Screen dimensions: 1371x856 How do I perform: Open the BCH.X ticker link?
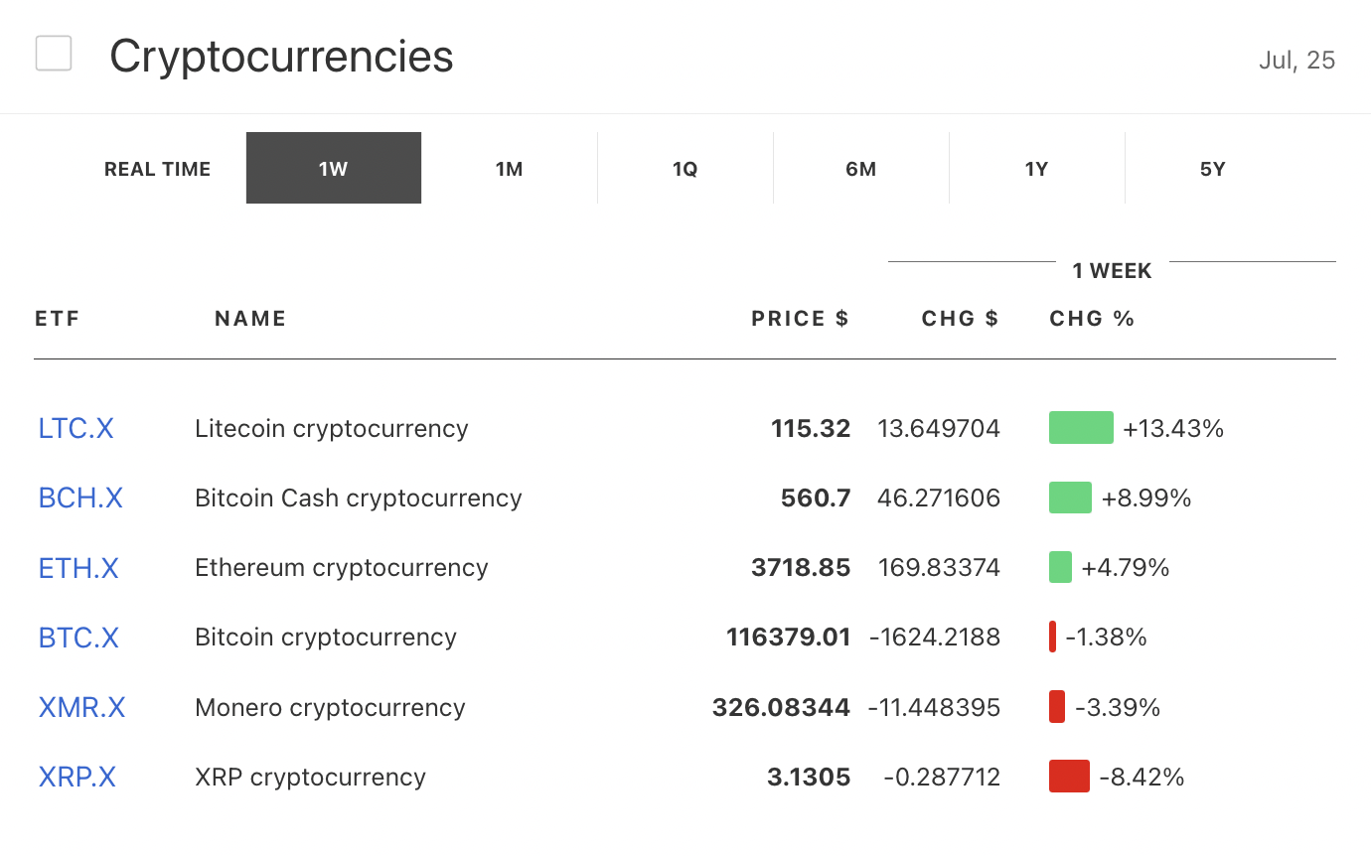[80, 499]
